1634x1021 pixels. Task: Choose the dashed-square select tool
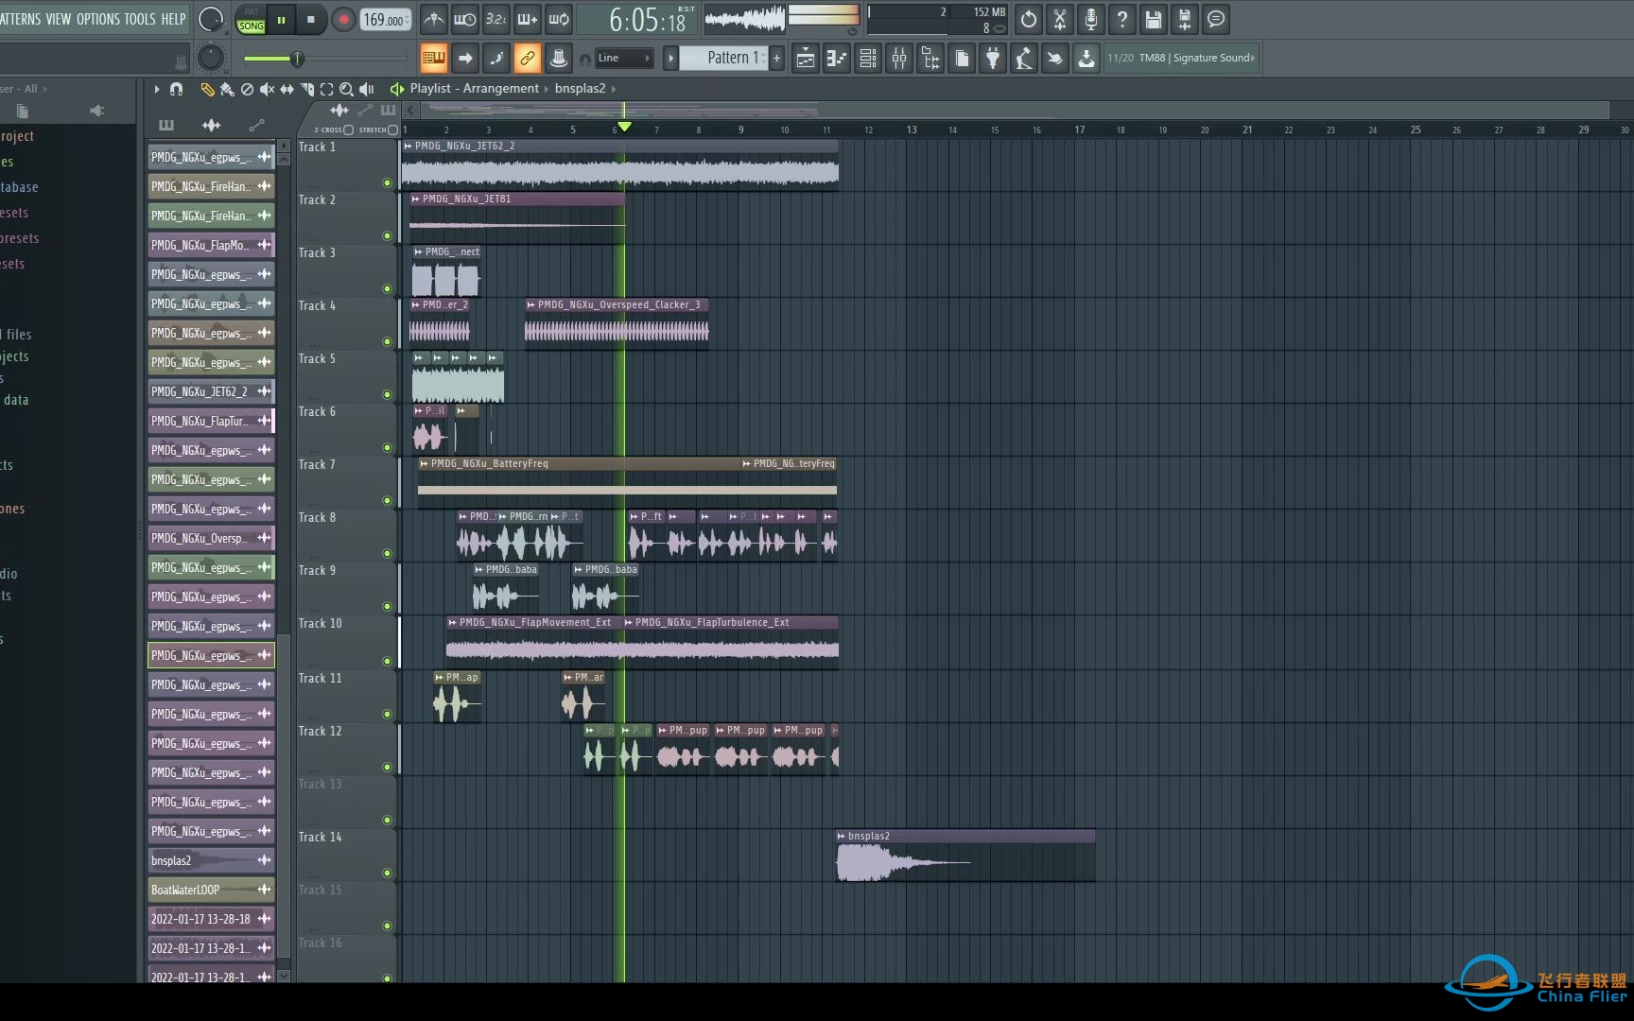(x=326, y=89)
